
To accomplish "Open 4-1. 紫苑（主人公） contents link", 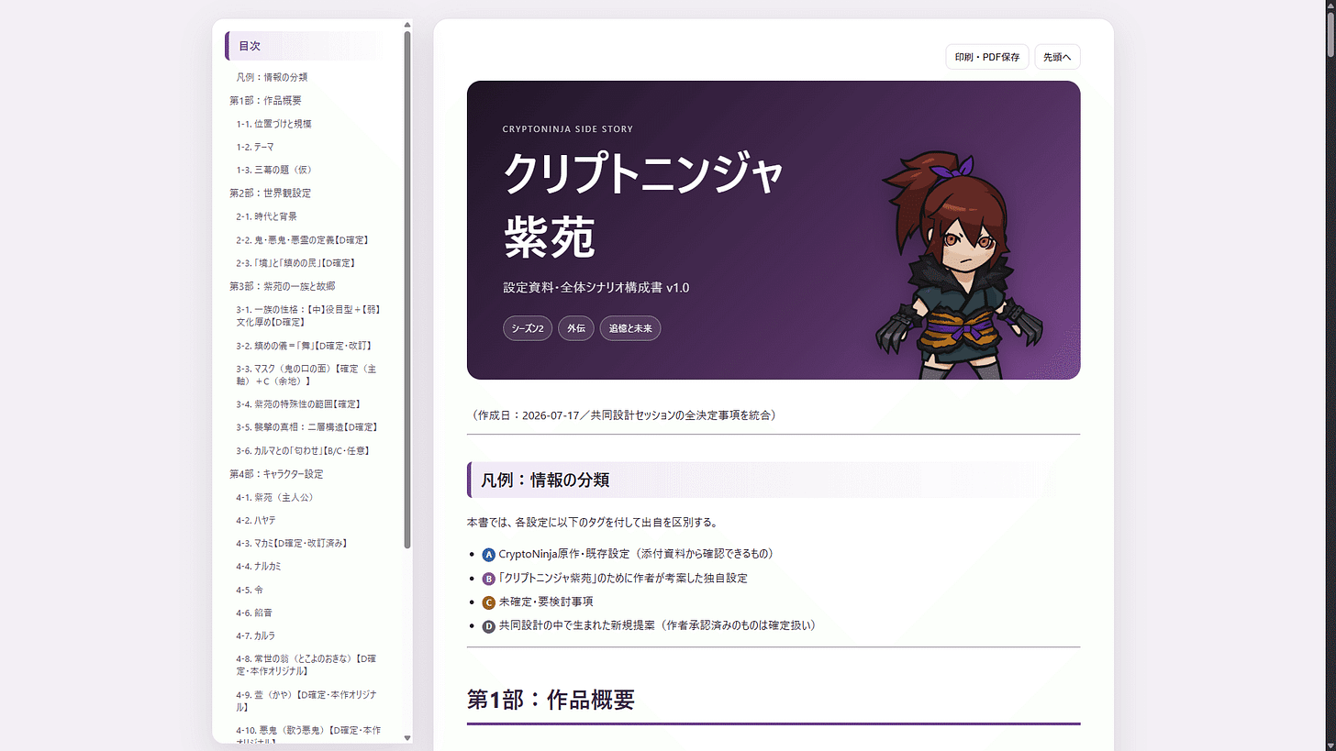I will [275, 497].
